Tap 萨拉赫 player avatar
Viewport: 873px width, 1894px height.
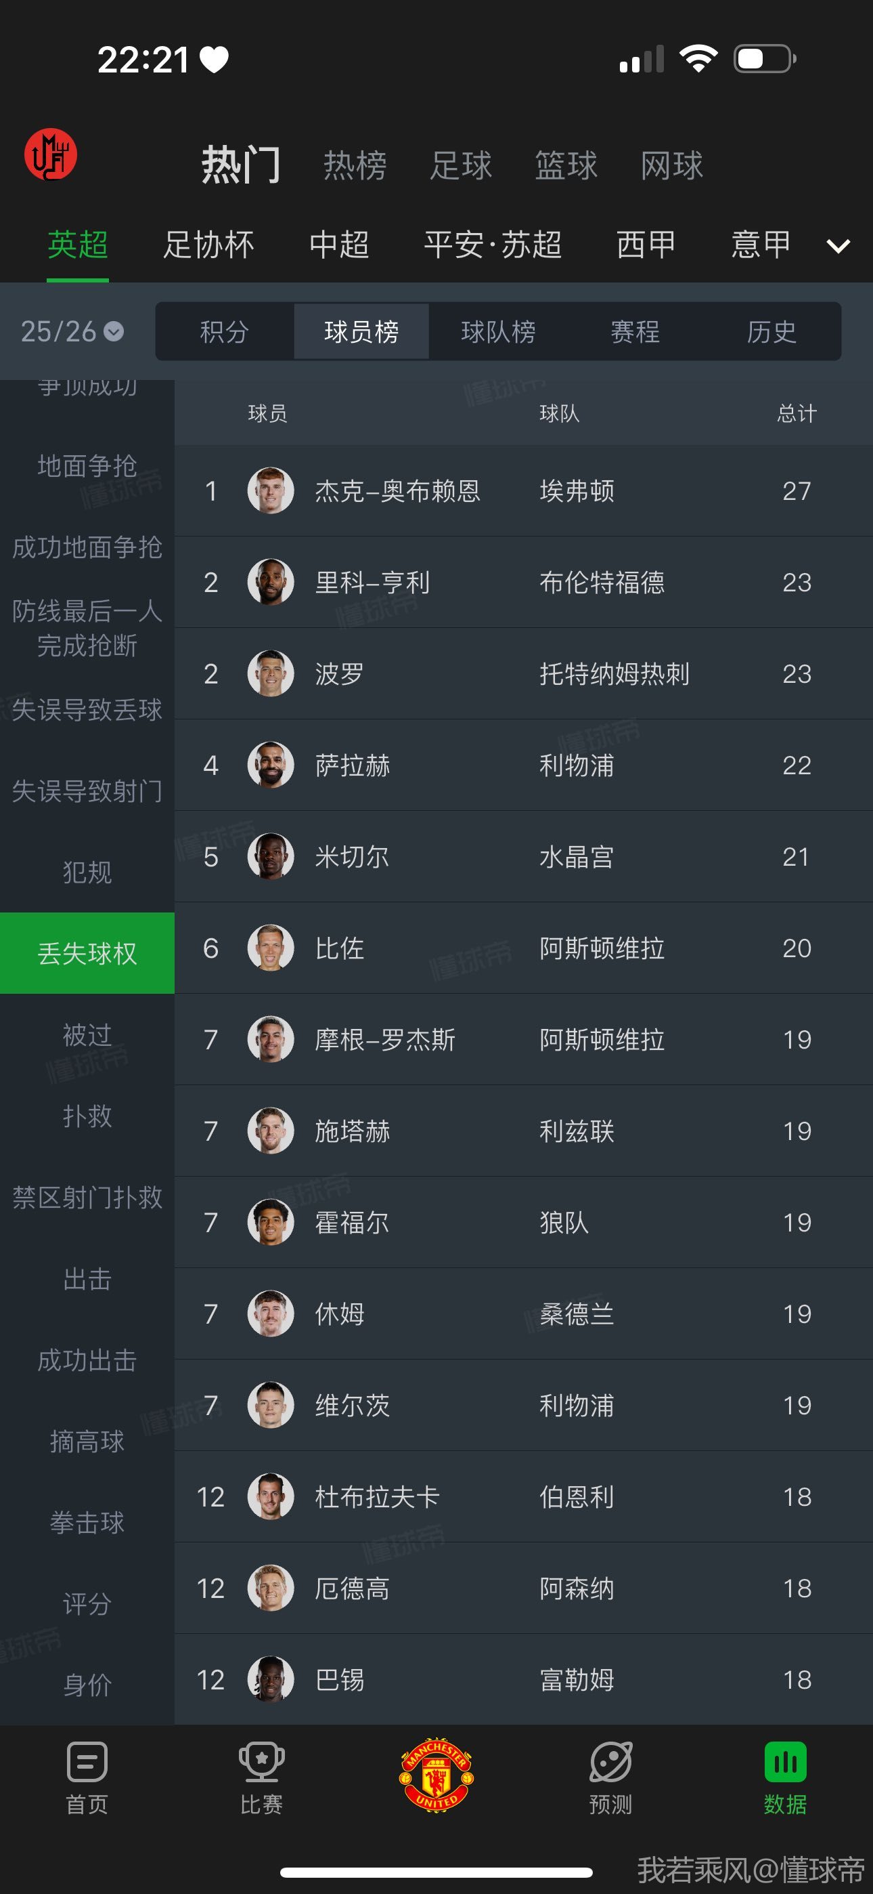point(271,765)
